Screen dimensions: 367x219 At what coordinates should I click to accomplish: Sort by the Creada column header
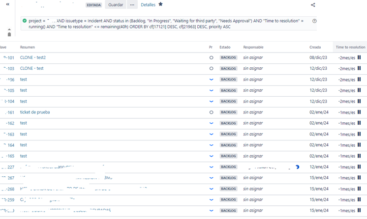[315, 47]
